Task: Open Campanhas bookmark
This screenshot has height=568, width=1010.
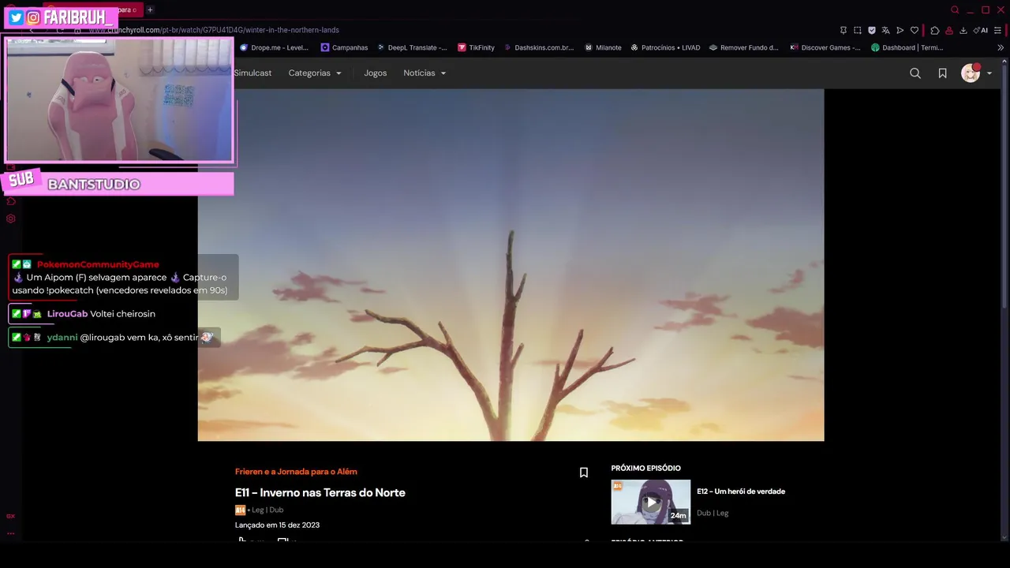Action: 344,47
